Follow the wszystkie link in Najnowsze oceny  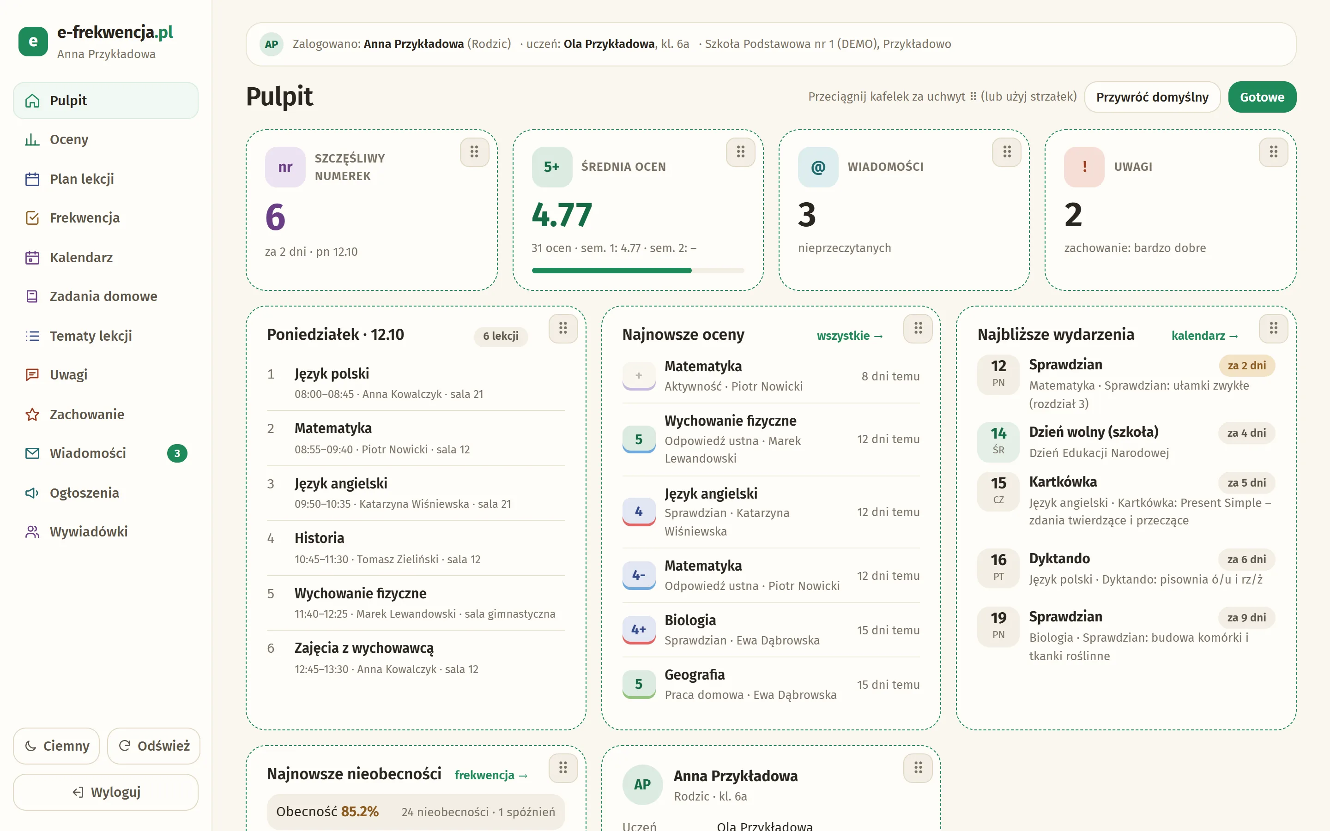click(849, 336)
